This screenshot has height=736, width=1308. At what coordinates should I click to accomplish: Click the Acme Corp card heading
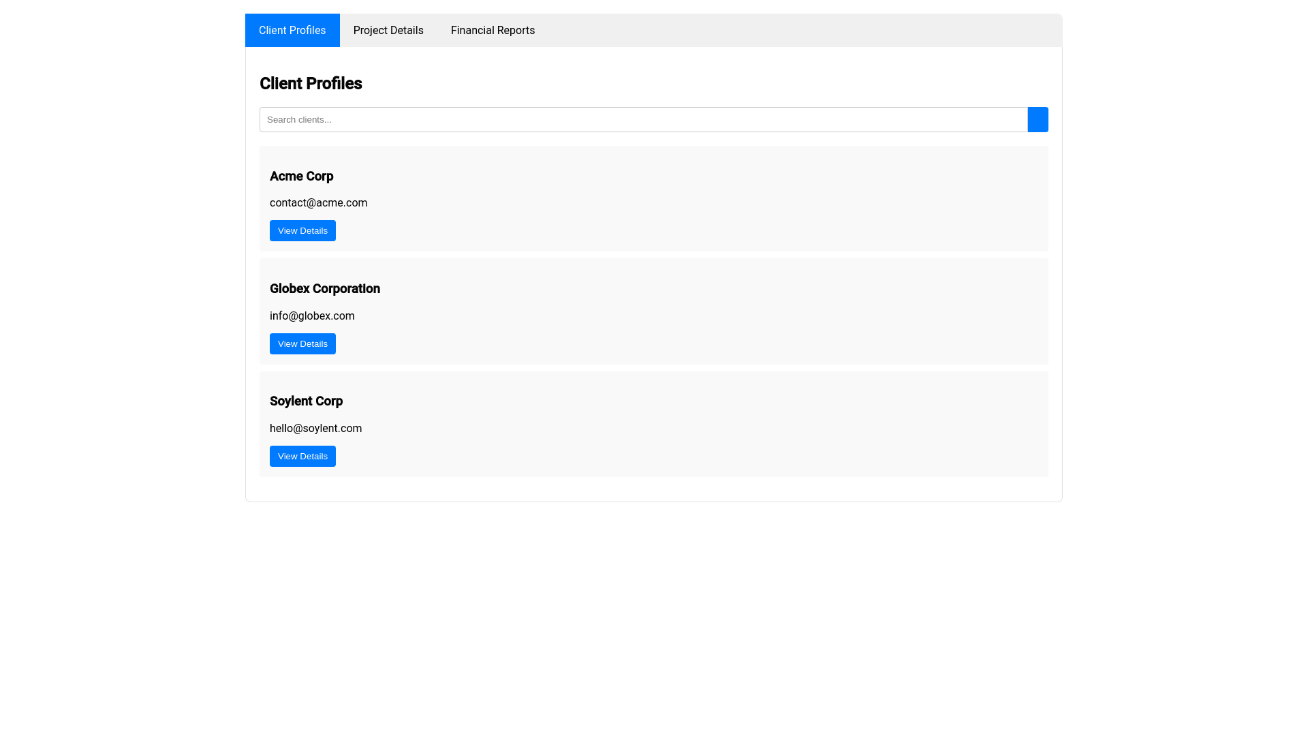tap(301, 176)
